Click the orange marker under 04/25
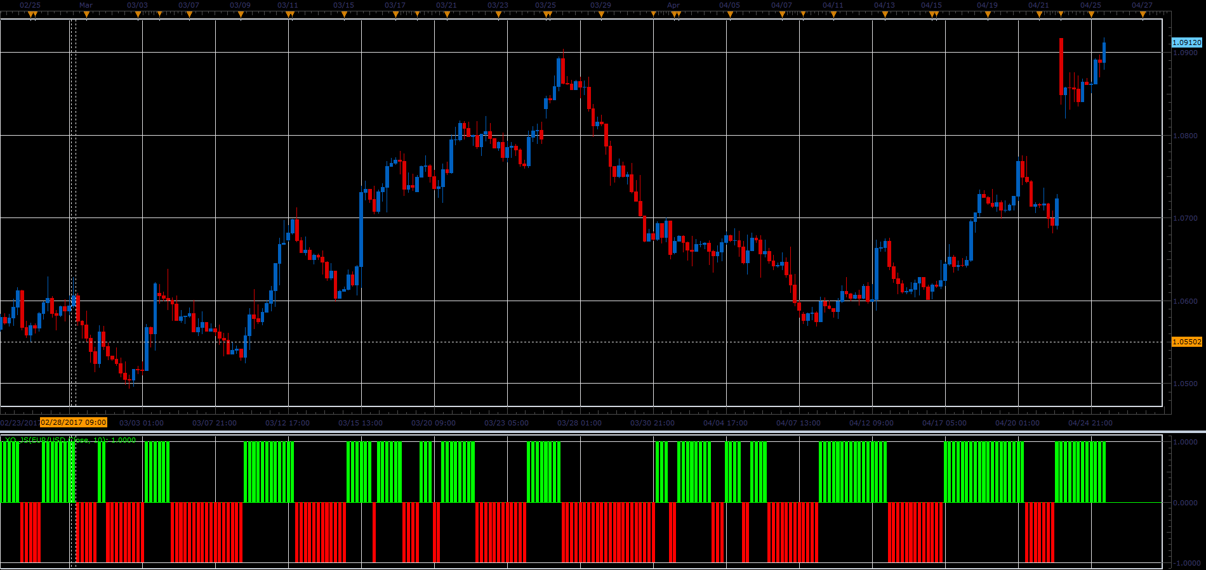1206x570 pixels. (x=1091, y=14)
